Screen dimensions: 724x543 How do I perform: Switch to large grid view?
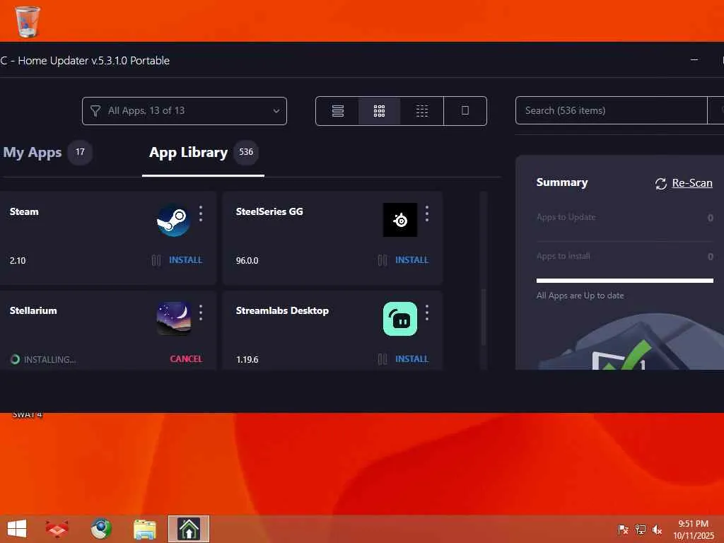click(x=379, y=111)
